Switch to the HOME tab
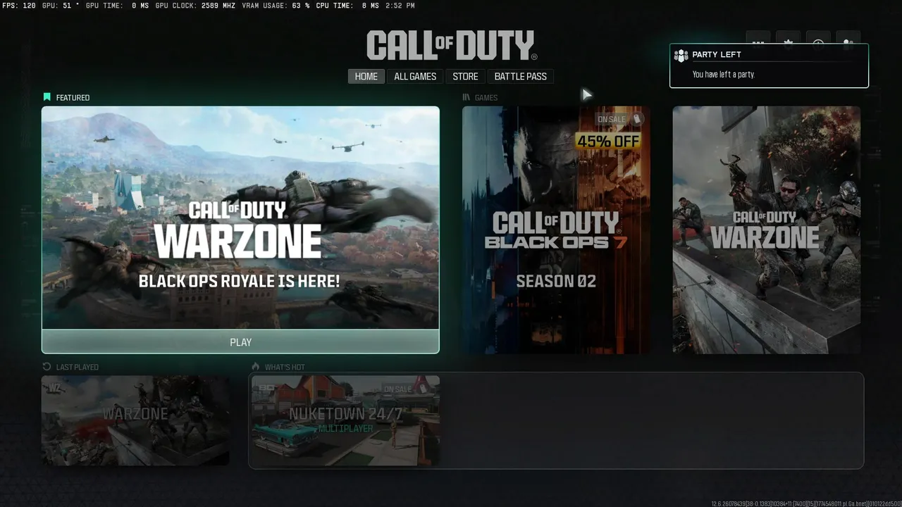Viewport: 902px width, 507px height. coord(366,76)
